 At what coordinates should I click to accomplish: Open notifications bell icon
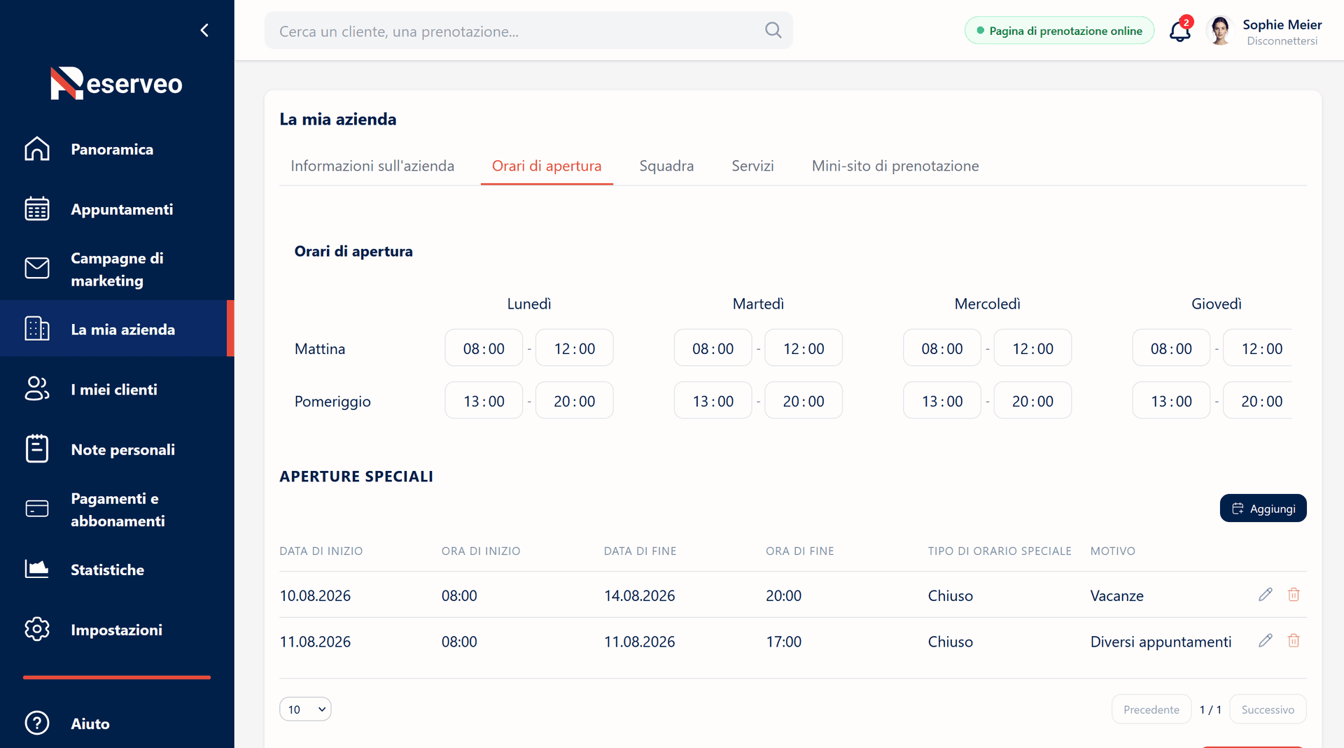1180,31
